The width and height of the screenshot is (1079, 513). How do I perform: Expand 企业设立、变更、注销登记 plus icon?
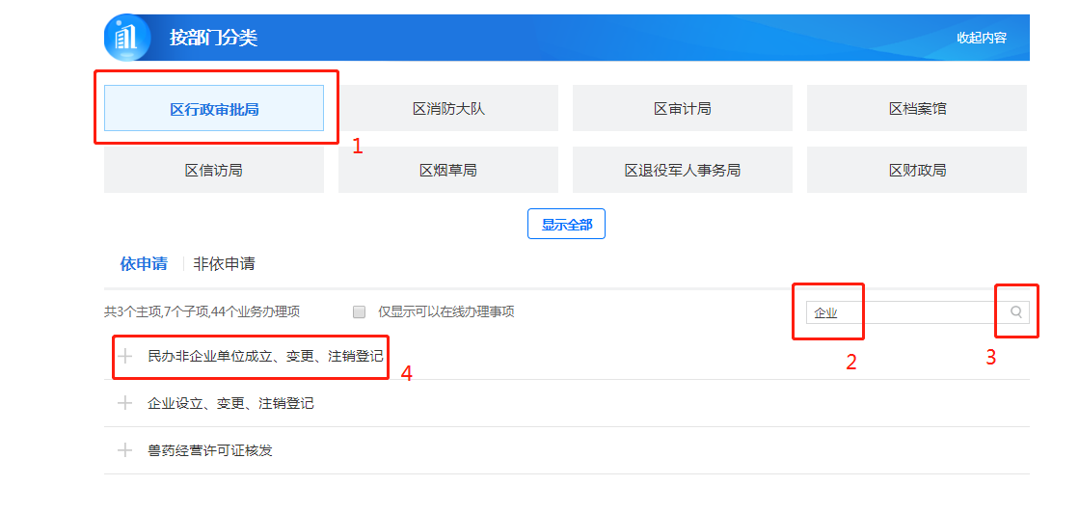(x=124, y=403)
